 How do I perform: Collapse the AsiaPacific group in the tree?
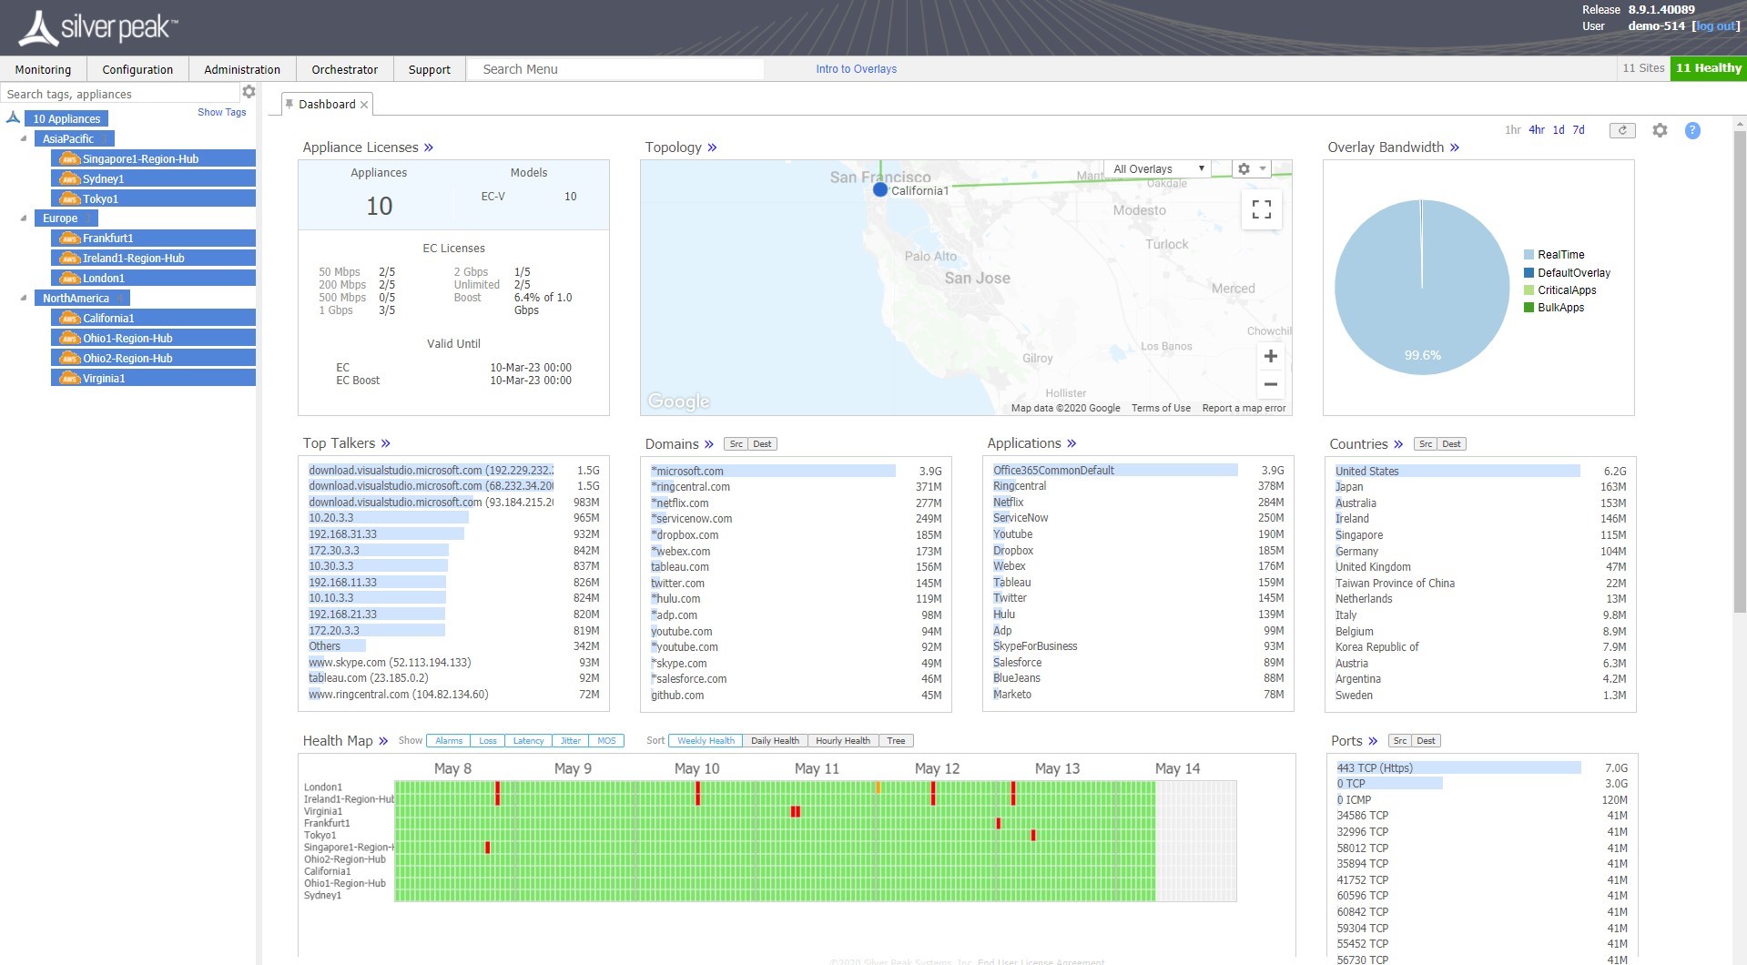tap(24, 138)
